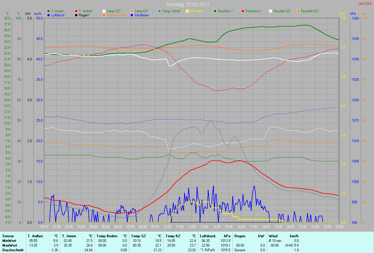
Task: Click the Feuchte SZ legend label
Action: click(282, 11)
